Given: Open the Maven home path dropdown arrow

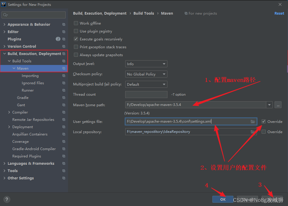Looking at the screenshot, I should pos(269,105).
